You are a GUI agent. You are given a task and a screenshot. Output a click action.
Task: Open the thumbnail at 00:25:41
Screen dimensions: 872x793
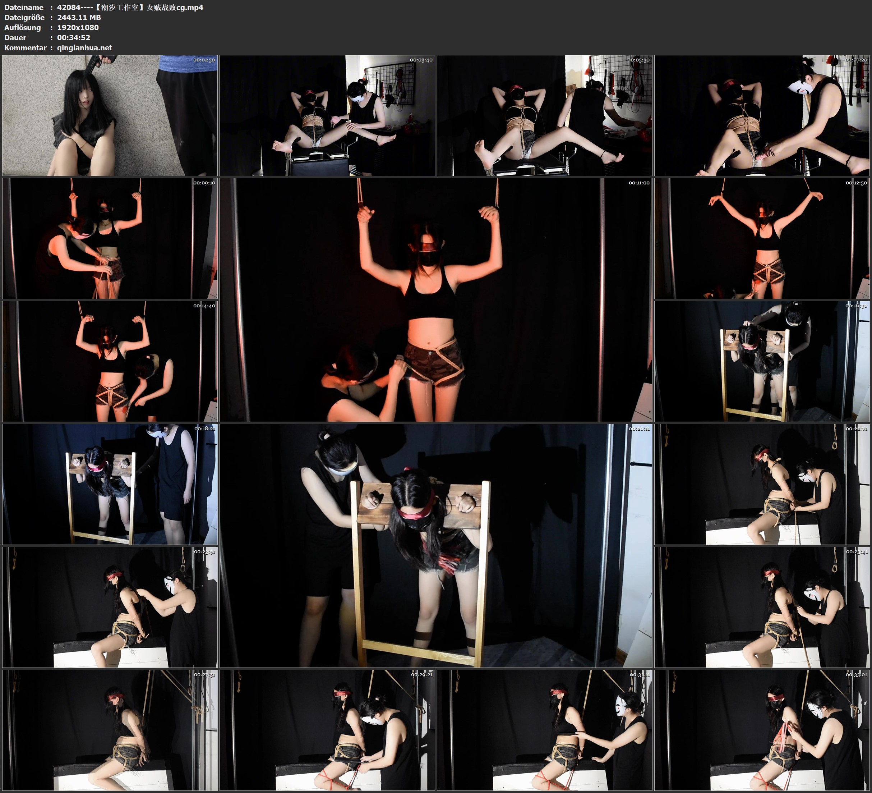click(x=762, y=607)
